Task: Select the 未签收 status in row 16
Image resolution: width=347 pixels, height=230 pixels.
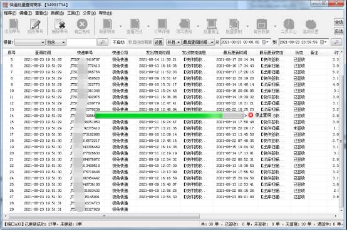Action: click(299, 128)
